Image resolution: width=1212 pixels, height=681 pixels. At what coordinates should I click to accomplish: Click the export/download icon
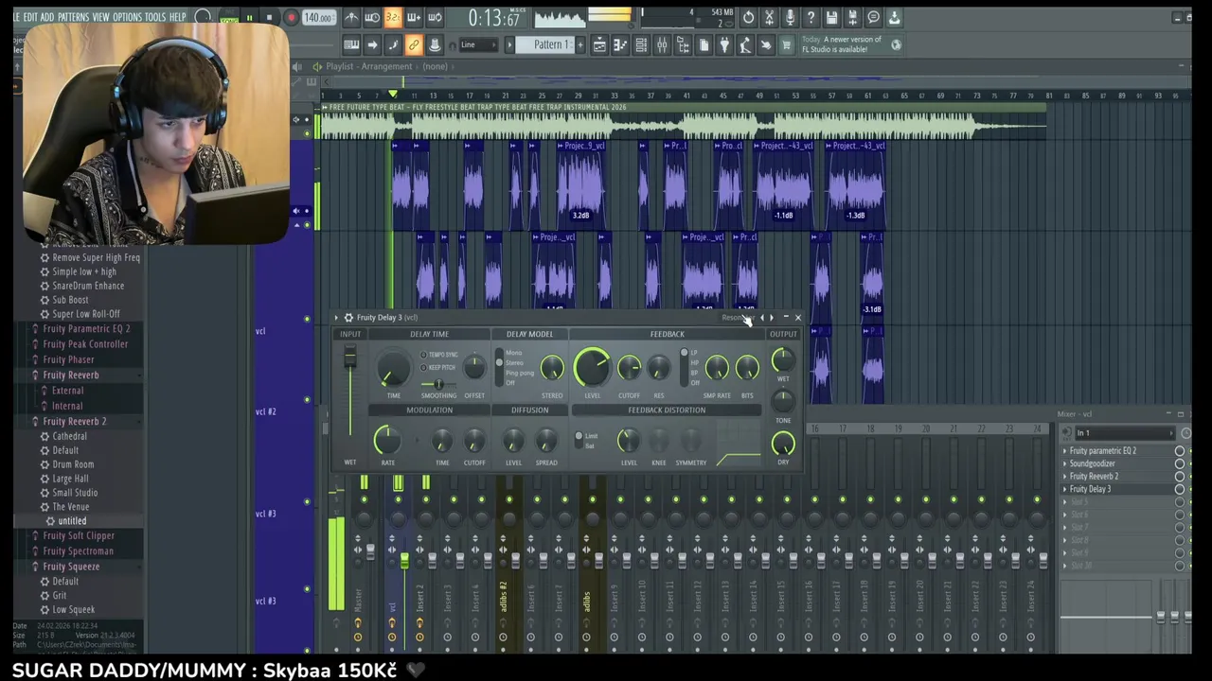click(x=894, y=17)
